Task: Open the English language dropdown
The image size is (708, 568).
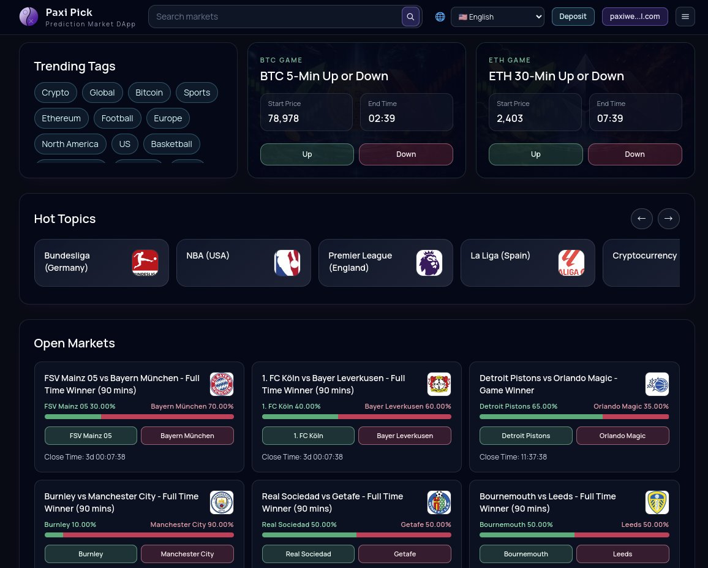Action: point(497,17)
